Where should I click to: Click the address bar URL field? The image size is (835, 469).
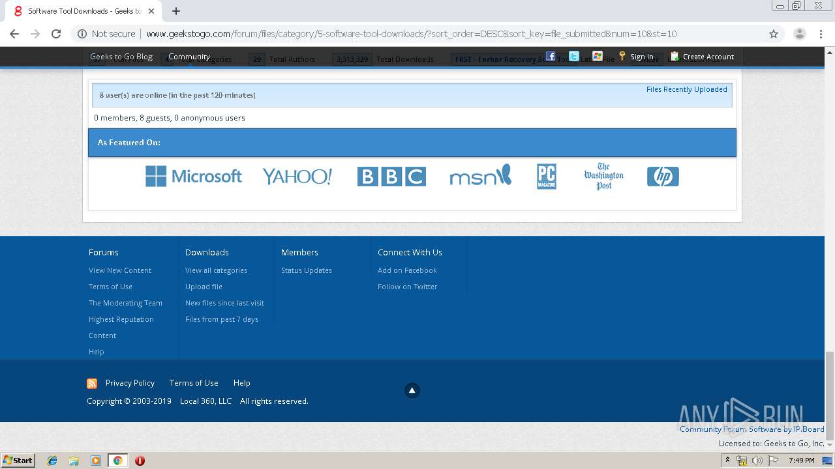(411, 34)
